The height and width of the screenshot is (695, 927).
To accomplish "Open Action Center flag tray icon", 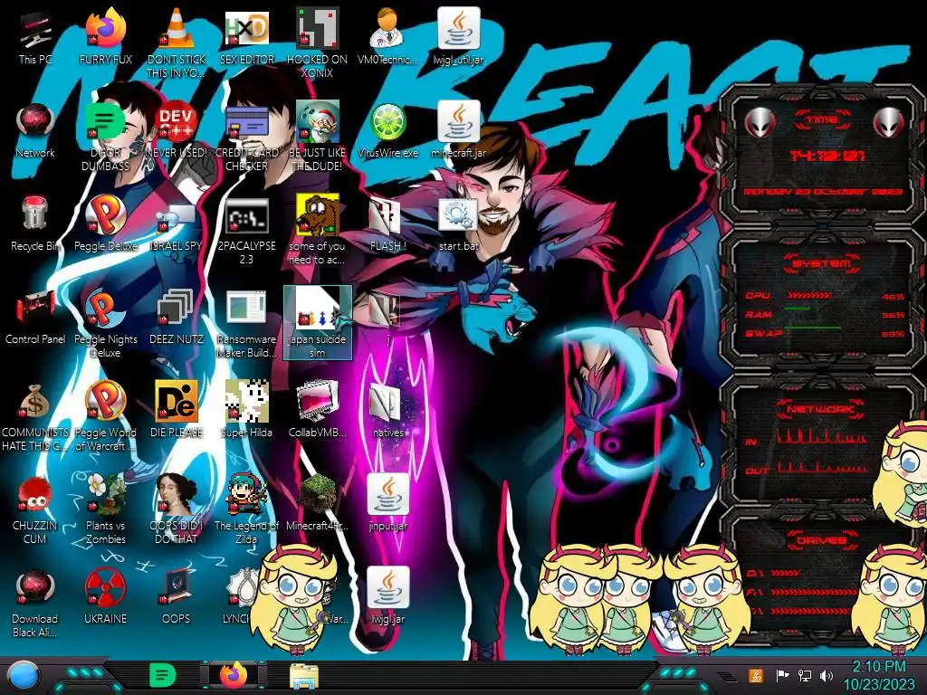I will 782,675.
